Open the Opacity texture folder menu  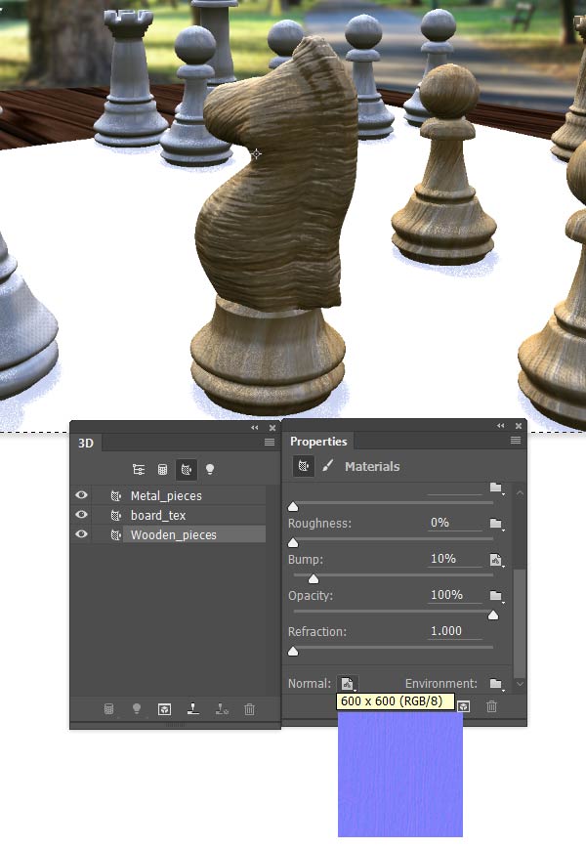pyautogui.click(x=496, y=595)
